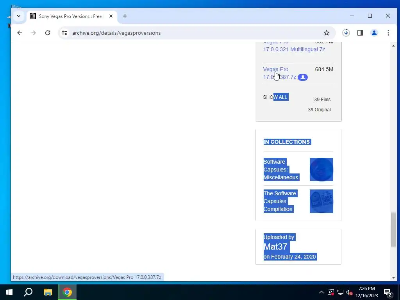This screenshot has height=300, width=400.
Task: Select the Sony Vegas Pro Versions tab
Action: pyautogui.click(x=71, y=16)
